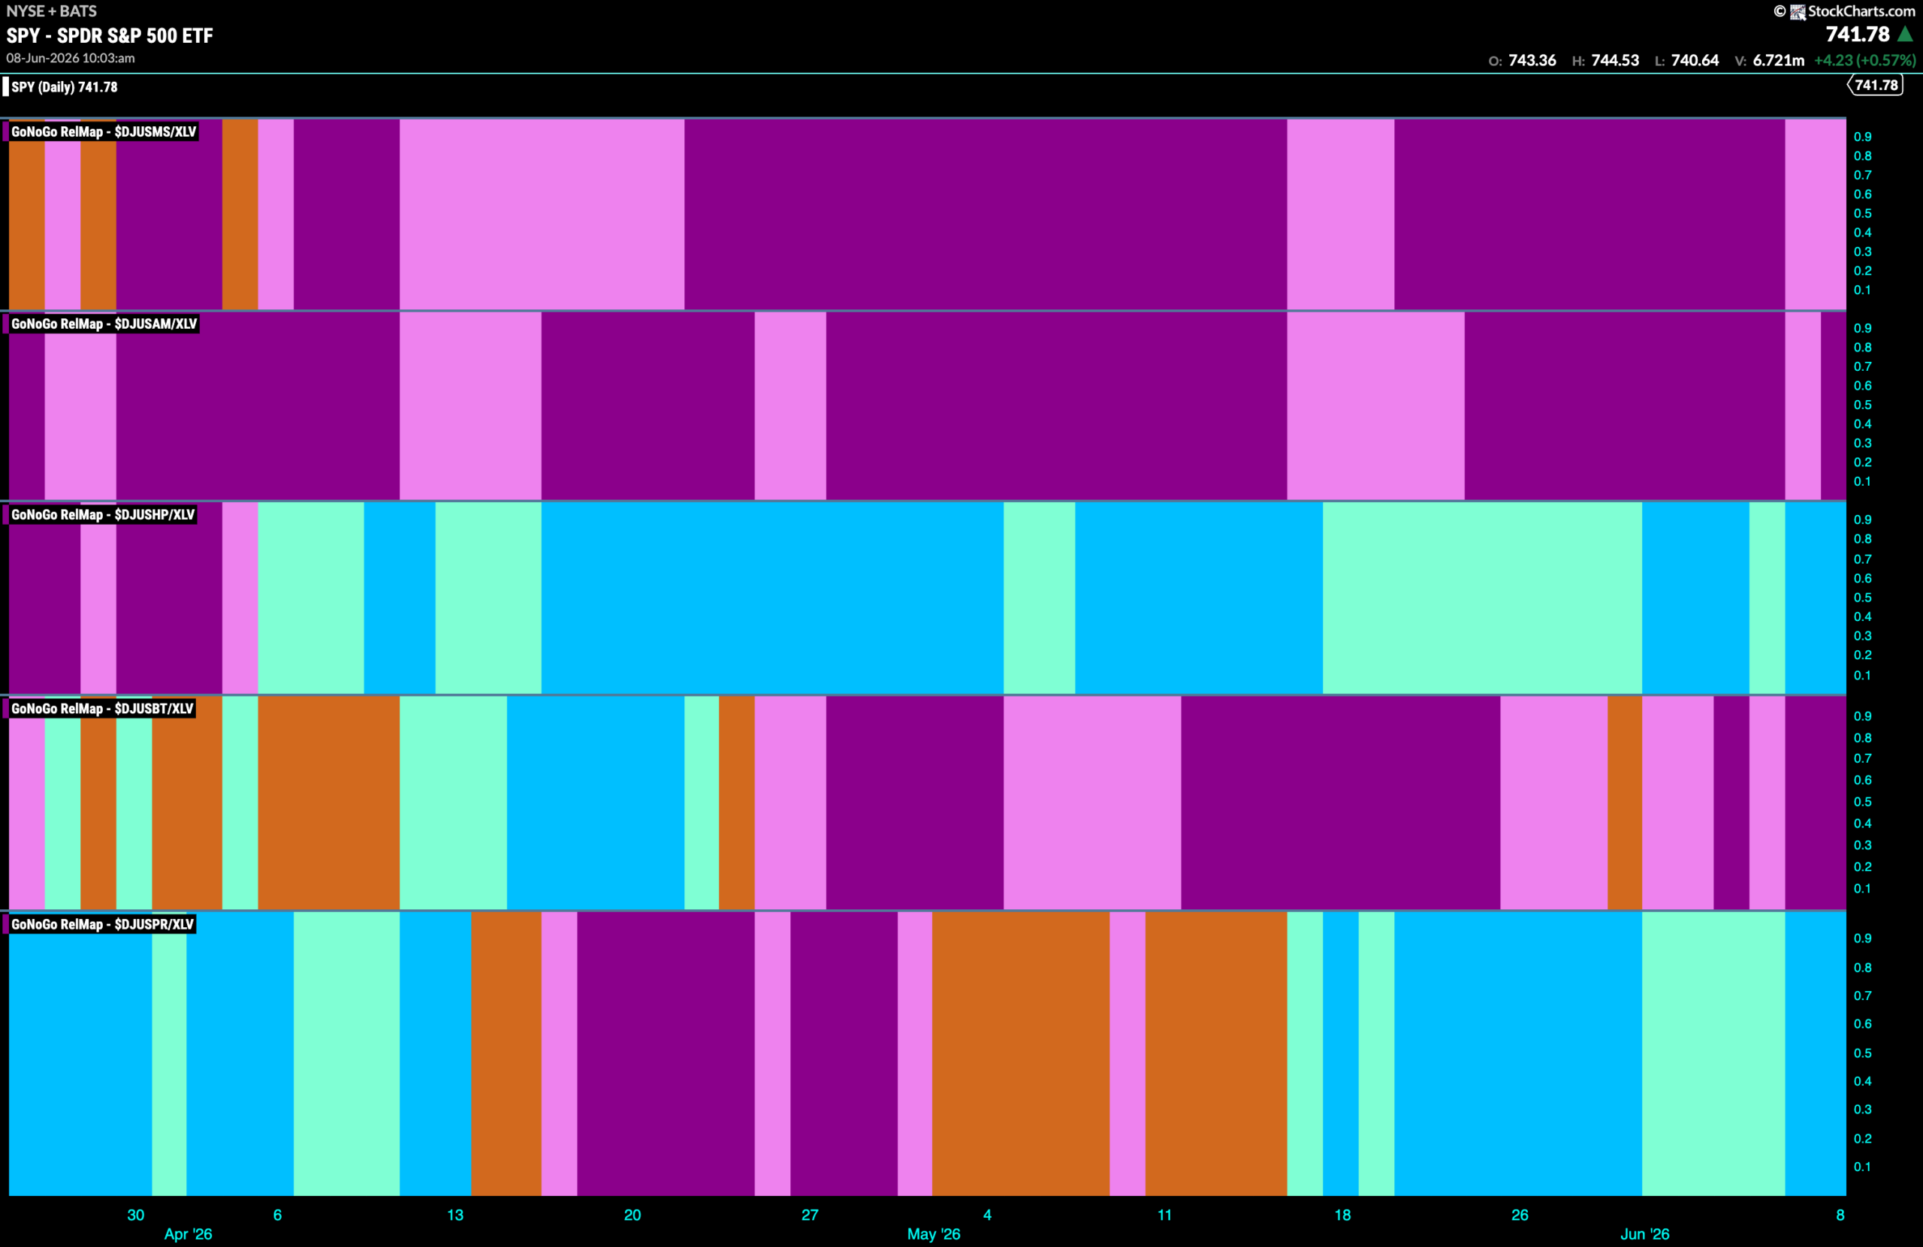The width and height of the screenshot is (1923, 1247).
Task: Click the Jun '26 date axis label
Action: (x=1645, y=1234)
